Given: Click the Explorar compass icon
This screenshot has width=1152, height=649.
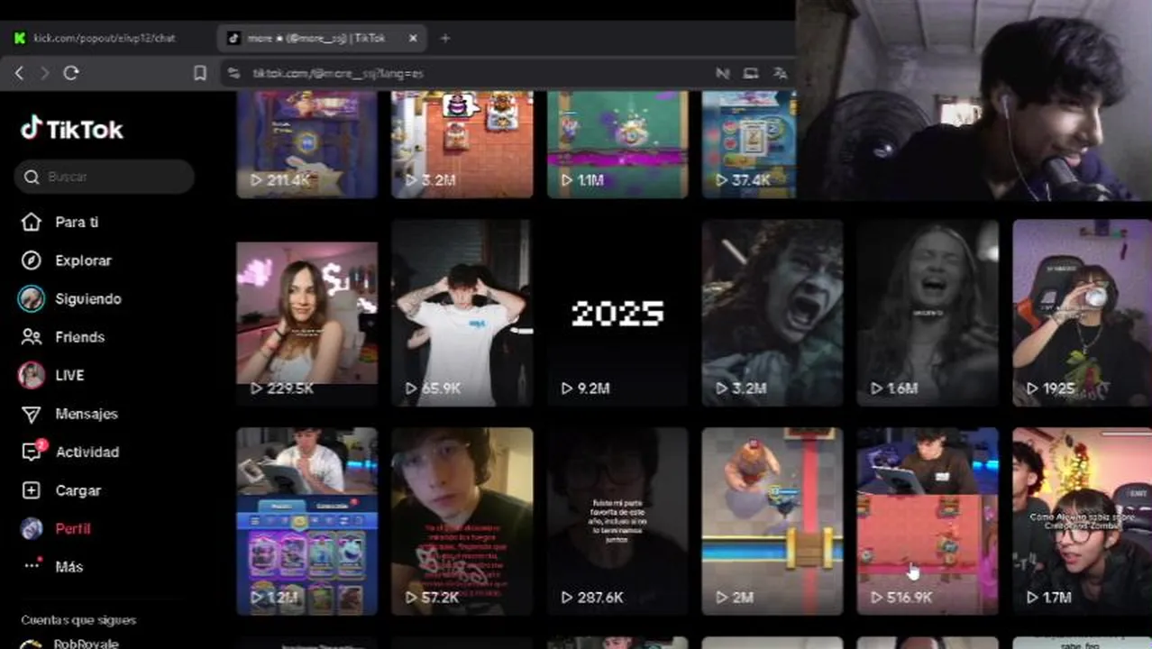Looking at the screenshot, I should click(32, 261).
